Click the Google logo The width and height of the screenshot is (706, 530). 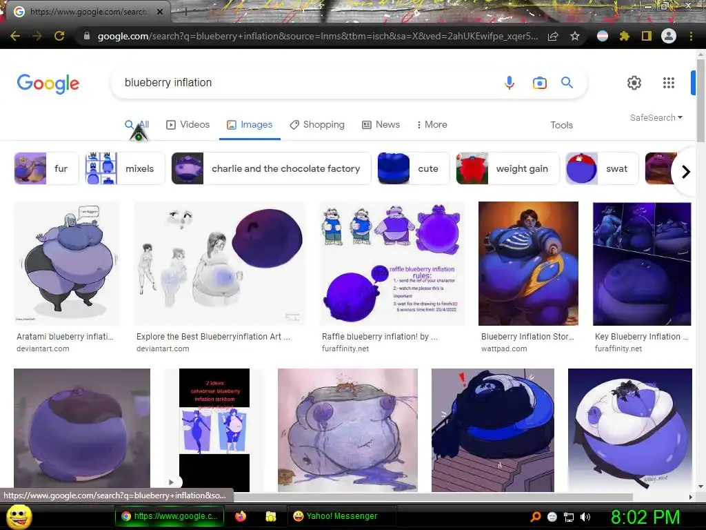pyautogui.click(x=48, y=84)
